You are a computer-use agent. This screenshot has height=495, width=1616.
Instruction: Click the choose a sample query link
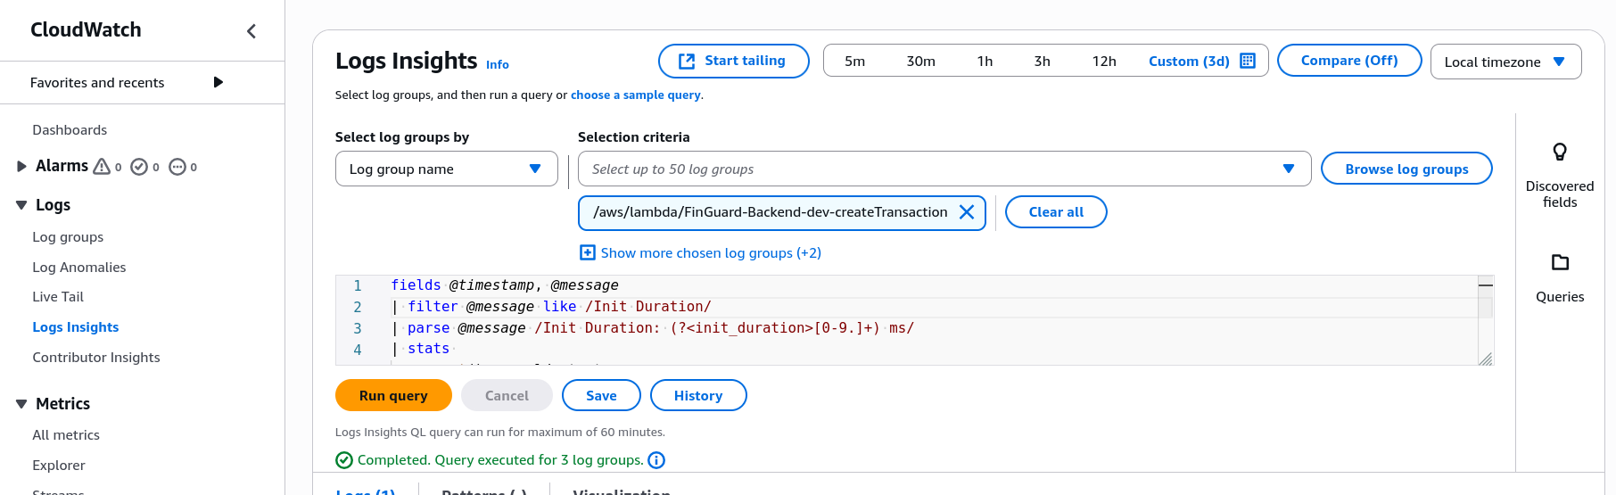pyautogui.click(x=635, y=95)
